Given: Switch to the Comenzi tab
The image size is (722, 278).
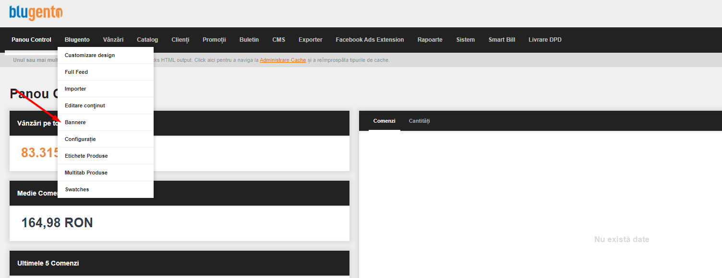Looking at the screenshot, I should point(385,121).
